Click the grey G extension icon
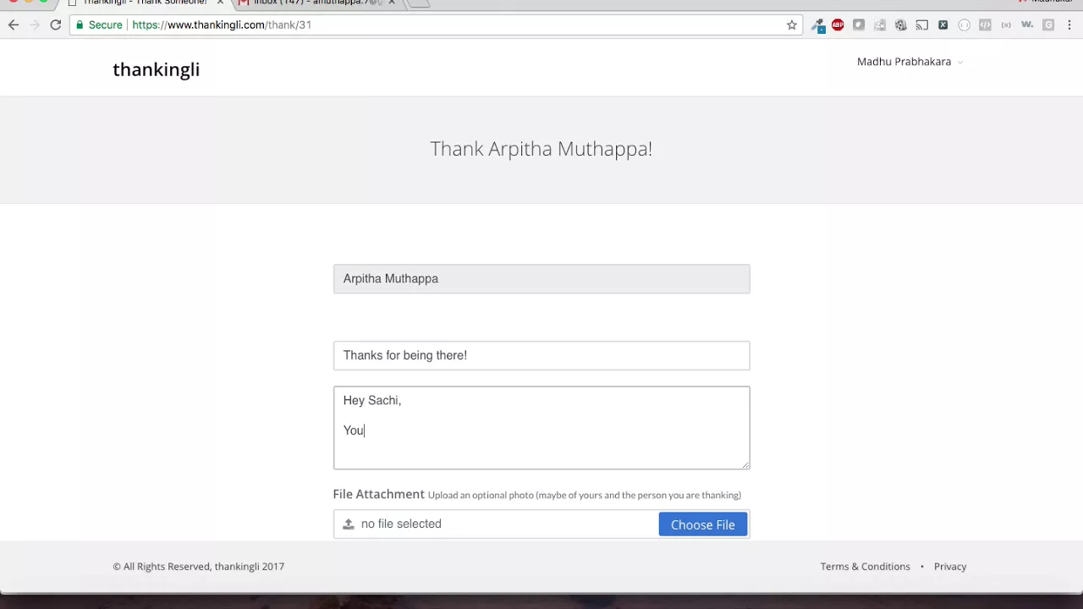This screenshot has height=609, width=1083. 1048,25
